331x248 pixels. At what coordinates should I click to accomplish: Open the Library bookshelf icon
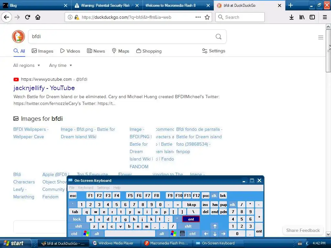(x=302, y=17)
